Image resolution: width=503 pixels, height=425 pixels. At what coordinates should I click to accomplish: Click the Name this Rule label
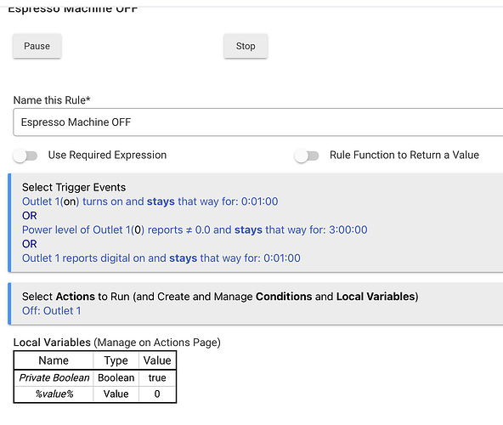pos(52,100)
